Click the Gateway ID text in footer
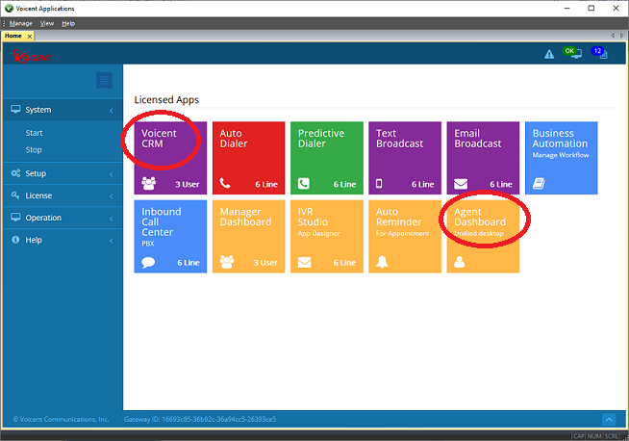629x441 pixels. [x=200, y=419]
